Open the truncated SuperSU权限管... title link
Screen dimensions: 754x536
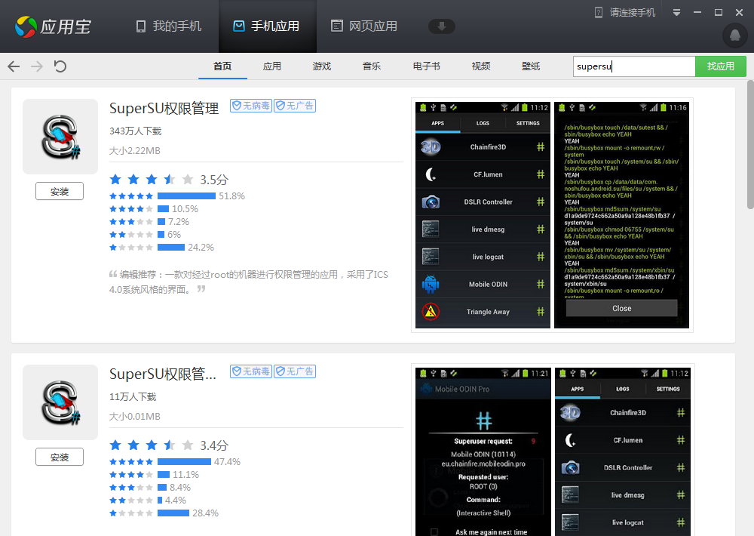coord(163,374)
